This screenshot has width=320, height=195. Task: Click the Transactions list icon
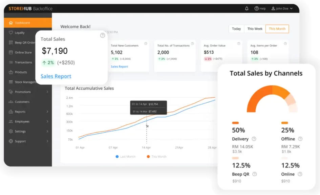pos(11,62)
